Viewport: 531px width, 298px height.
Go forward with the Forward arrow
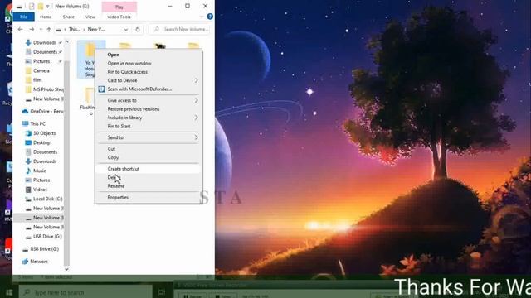32,30
